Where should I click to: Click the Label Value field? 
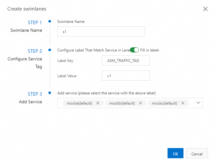pos(126,76)
